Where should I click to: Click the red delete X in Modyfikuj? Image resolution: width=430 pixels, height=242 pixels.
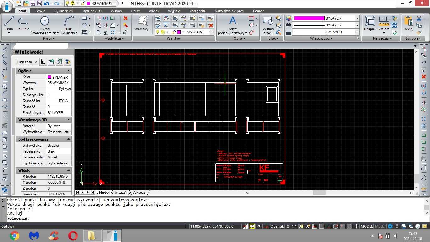(x=126, y=18)
